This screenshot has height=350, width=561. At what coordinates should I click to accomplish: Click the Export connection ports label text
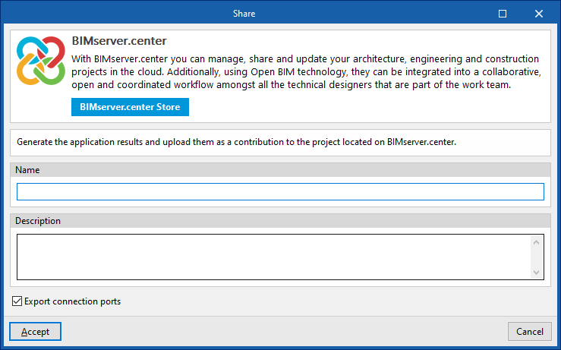tap(72, 301)
